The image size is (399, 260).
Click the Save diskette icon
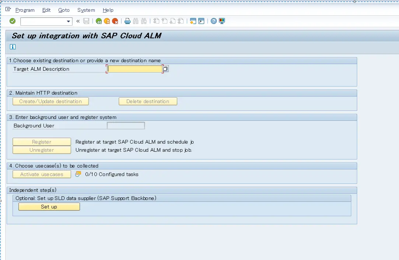86,21
